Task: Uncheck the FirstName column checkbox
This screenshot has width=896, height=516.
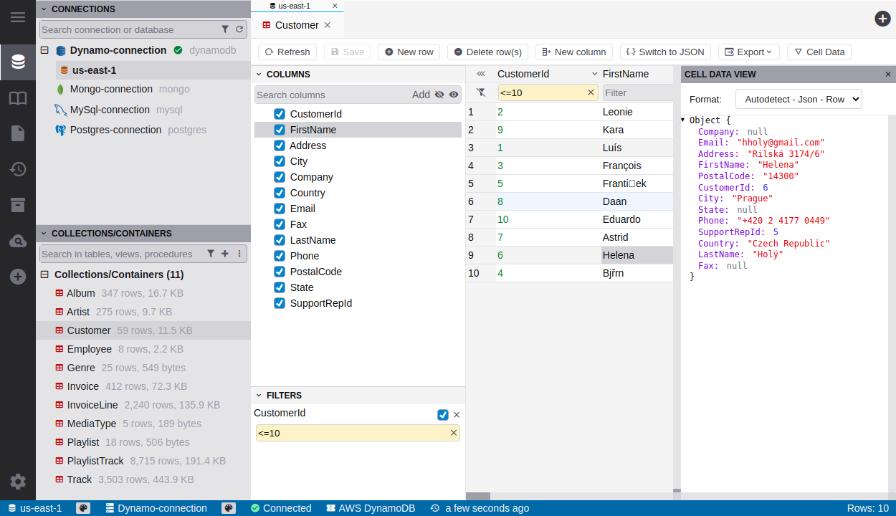Action: pyautogui.click(x=280, y=130)
